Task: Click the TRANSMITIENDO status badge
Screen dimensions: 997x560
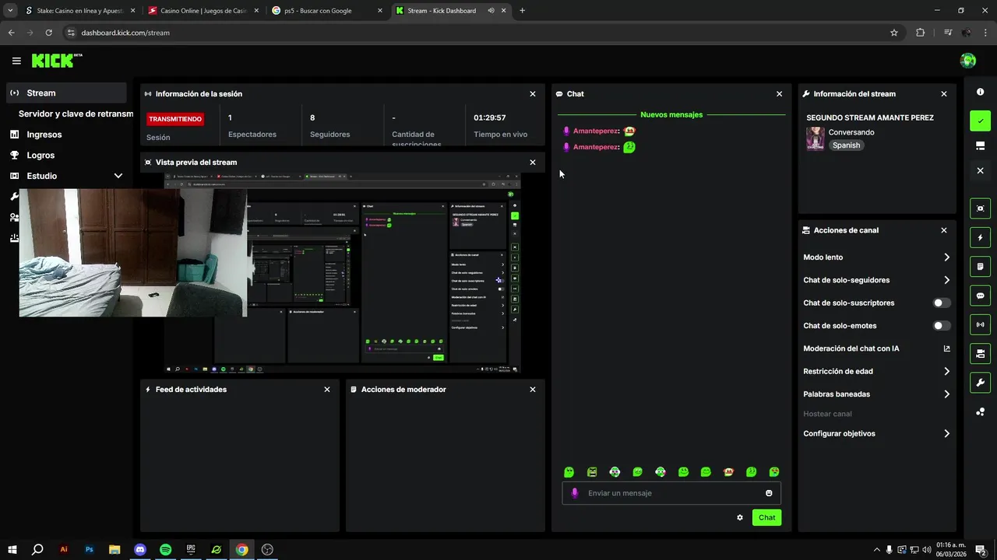Action: 175,119
